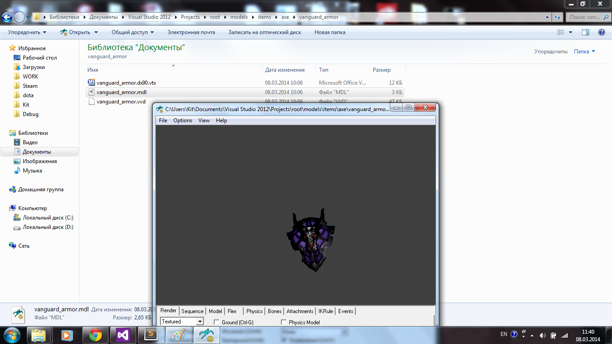This screenshot has height=344, width=612.
Task: Open the Упорядочить menu
Action: point(27,32)
